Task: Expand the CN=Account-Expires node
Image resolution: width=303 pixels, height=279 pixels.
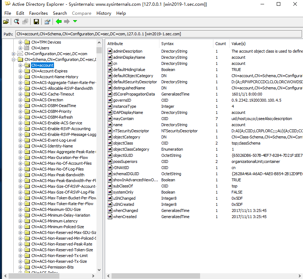Action: pyautogui.click(x=21, y=71)
